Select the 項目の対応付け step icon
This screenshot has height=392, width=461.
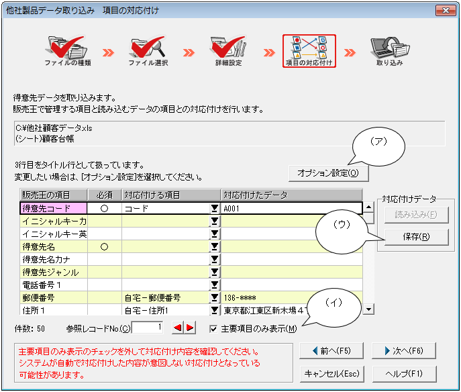tap(309, 51)
